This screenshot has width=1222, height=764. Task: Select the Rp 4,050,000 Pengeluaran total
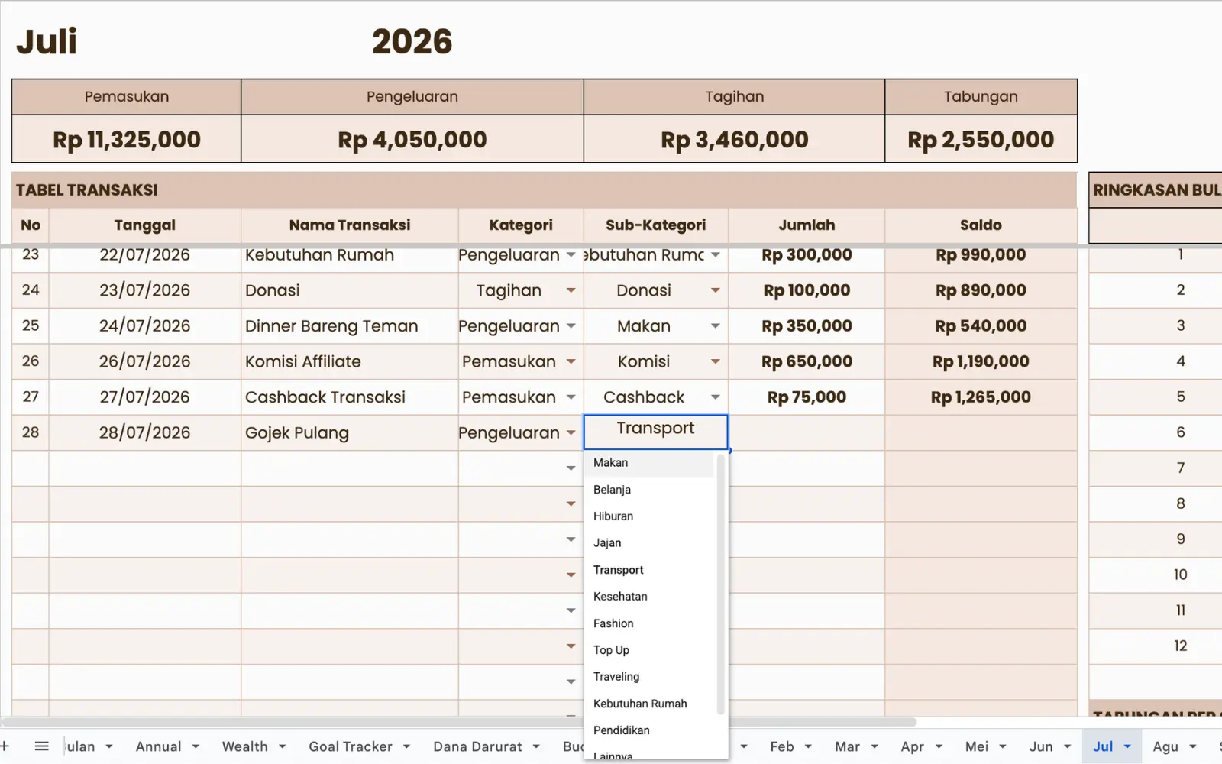pos(412,140)
